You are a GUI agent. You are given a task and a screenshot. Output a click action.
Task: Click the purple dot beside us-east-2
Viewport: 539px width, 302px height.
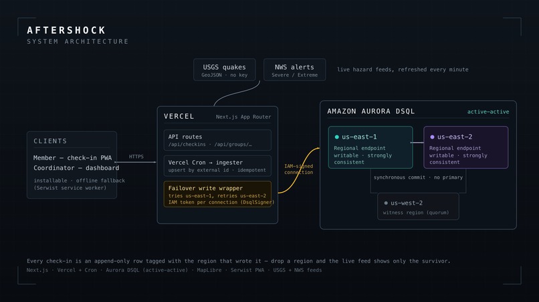pyautogui.click(x=432, y=137)
